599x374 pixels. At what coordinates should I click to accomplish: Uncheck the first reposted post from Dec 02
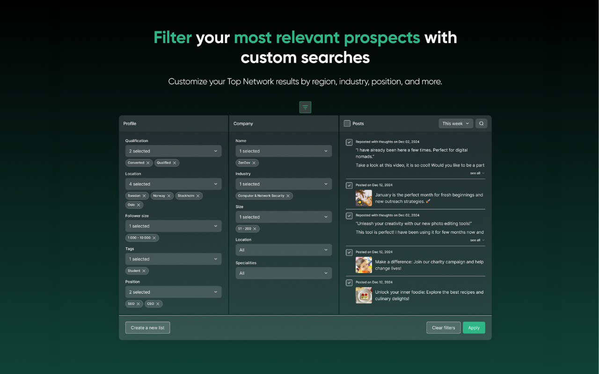tap(349, 142)
